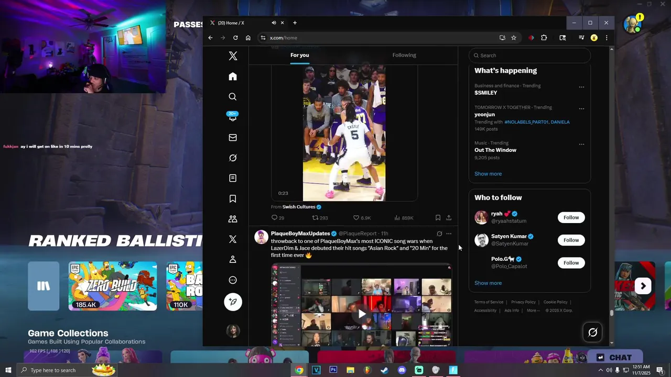Screen dimensions: 671x377
Task: Open Profile person icon in sidebar
Action: pos(233,260)
